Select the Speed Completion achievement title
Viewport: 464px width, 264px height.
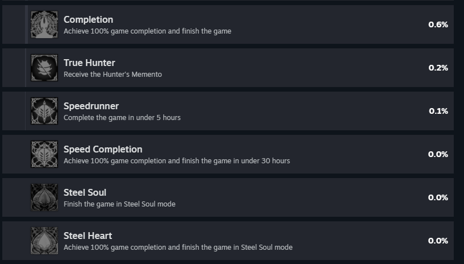tap(103, 149)
